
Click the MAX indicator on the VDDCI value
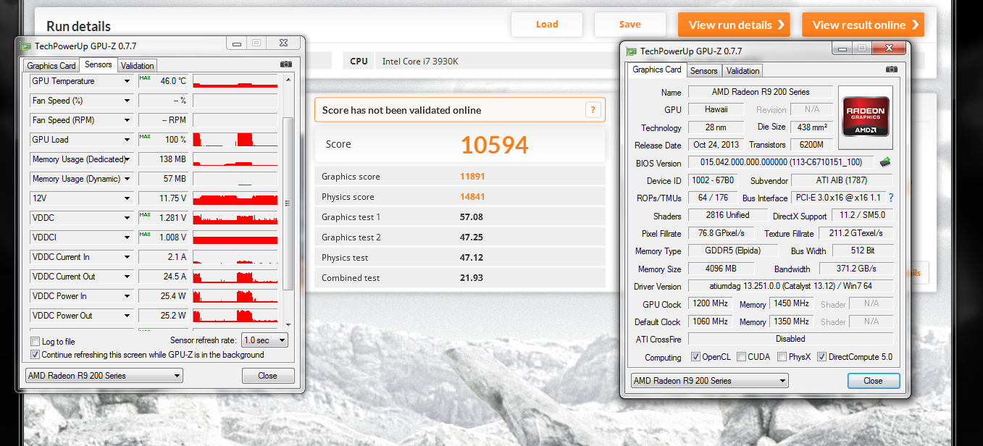coord(145,235)
